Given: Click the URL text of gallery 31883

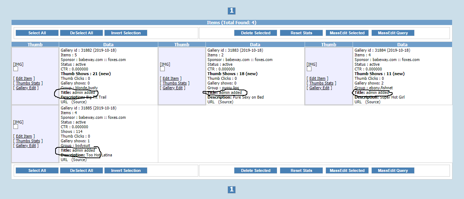Looking at the screenshot, I should coord(211,102).
